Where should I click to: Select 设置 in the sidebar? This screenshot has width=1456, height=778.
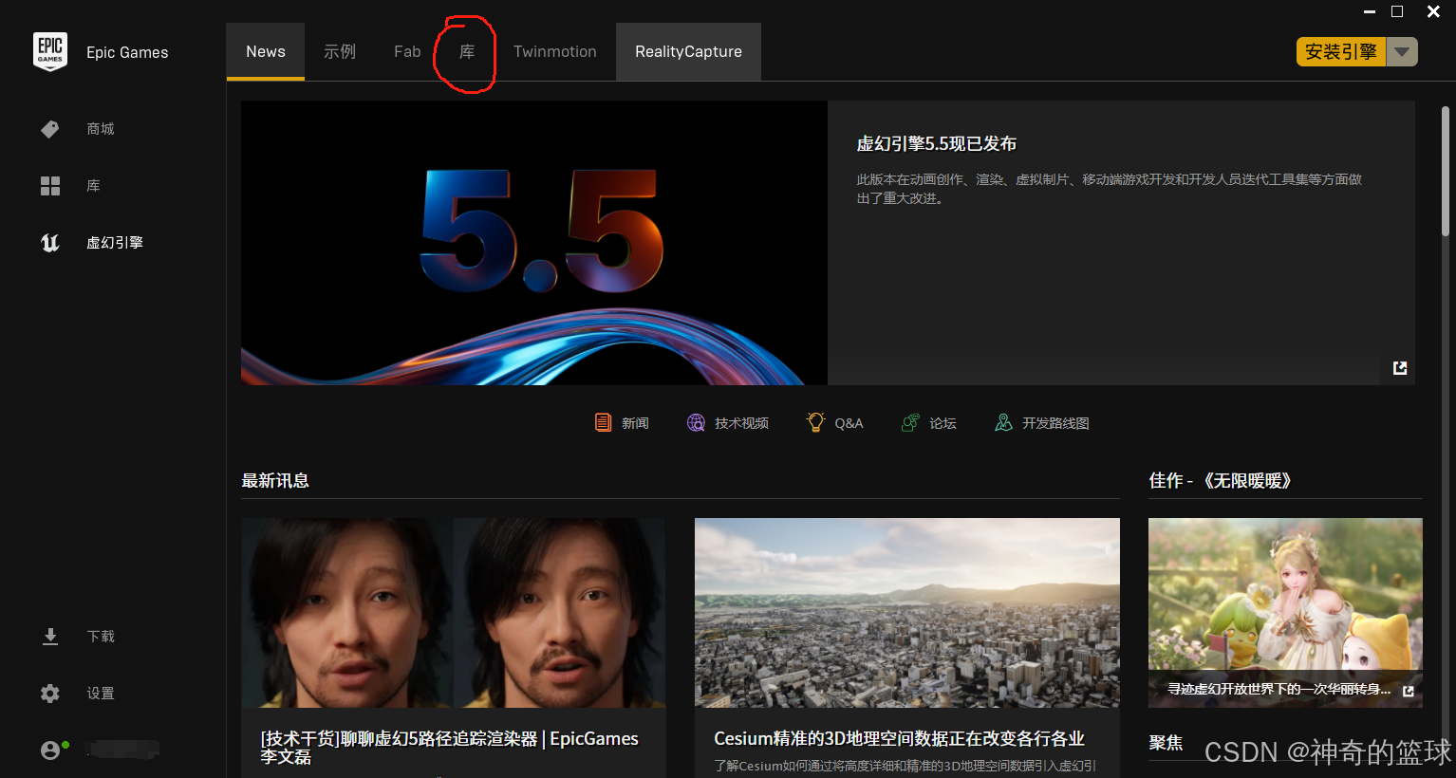[101, 694]
